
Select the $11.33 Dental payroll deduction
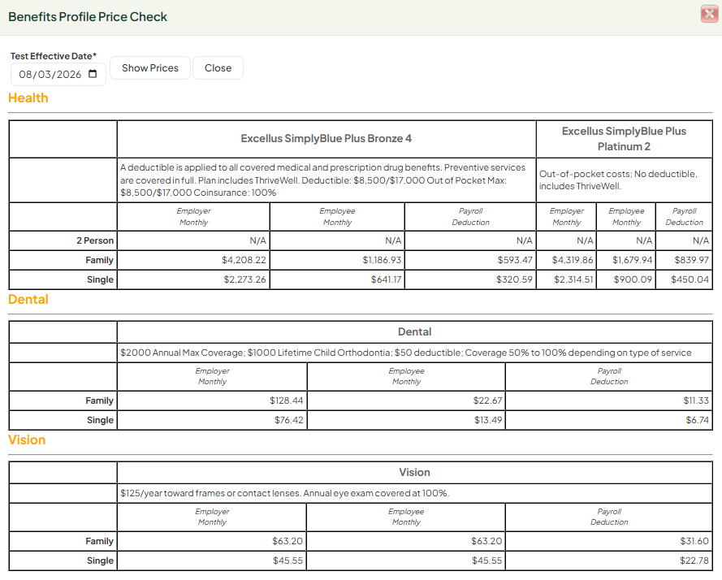pyautogui.click(x=696, y=400)
